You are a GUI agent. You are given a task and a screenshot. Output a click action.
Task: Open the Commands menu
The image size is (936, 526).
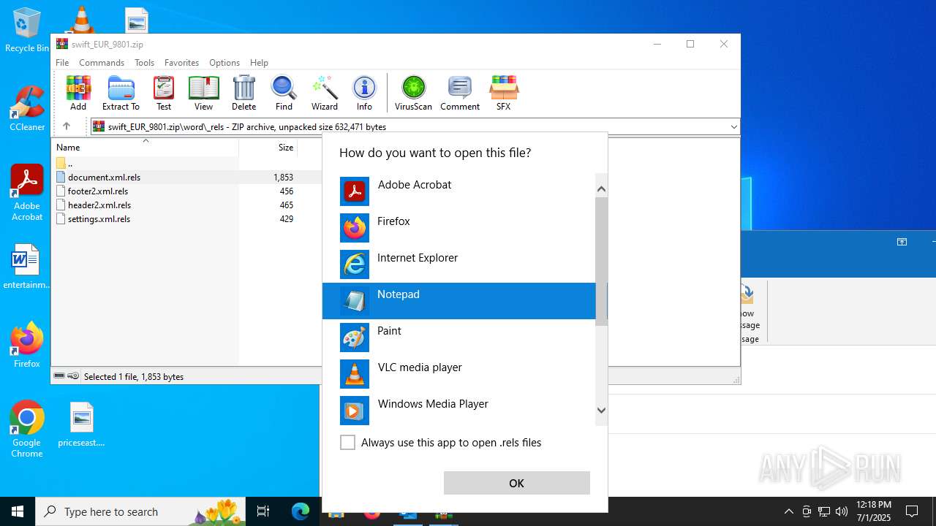(102, 63)
